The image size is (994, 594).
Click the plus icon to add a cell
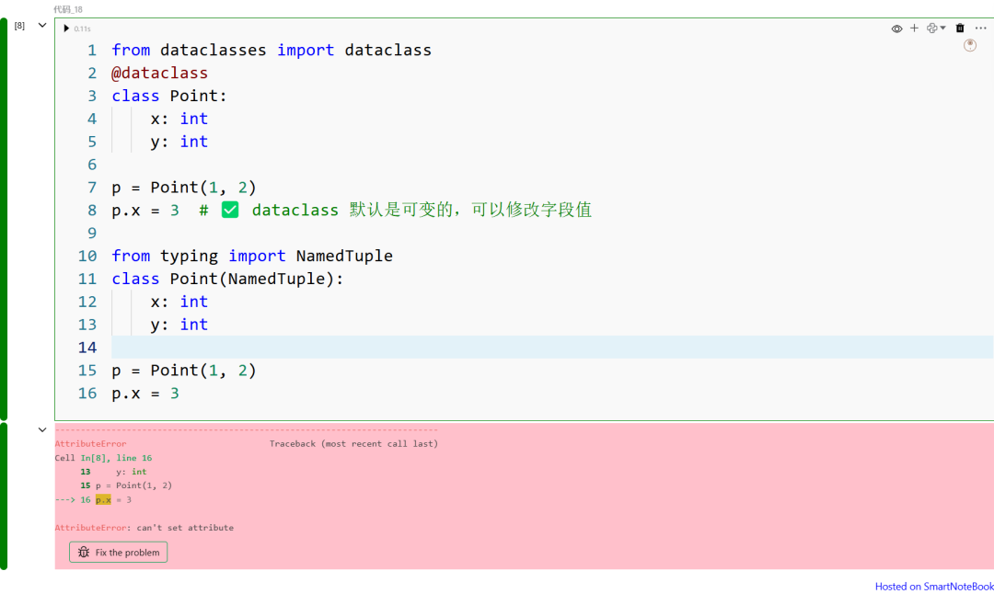[x=914, y=28]
